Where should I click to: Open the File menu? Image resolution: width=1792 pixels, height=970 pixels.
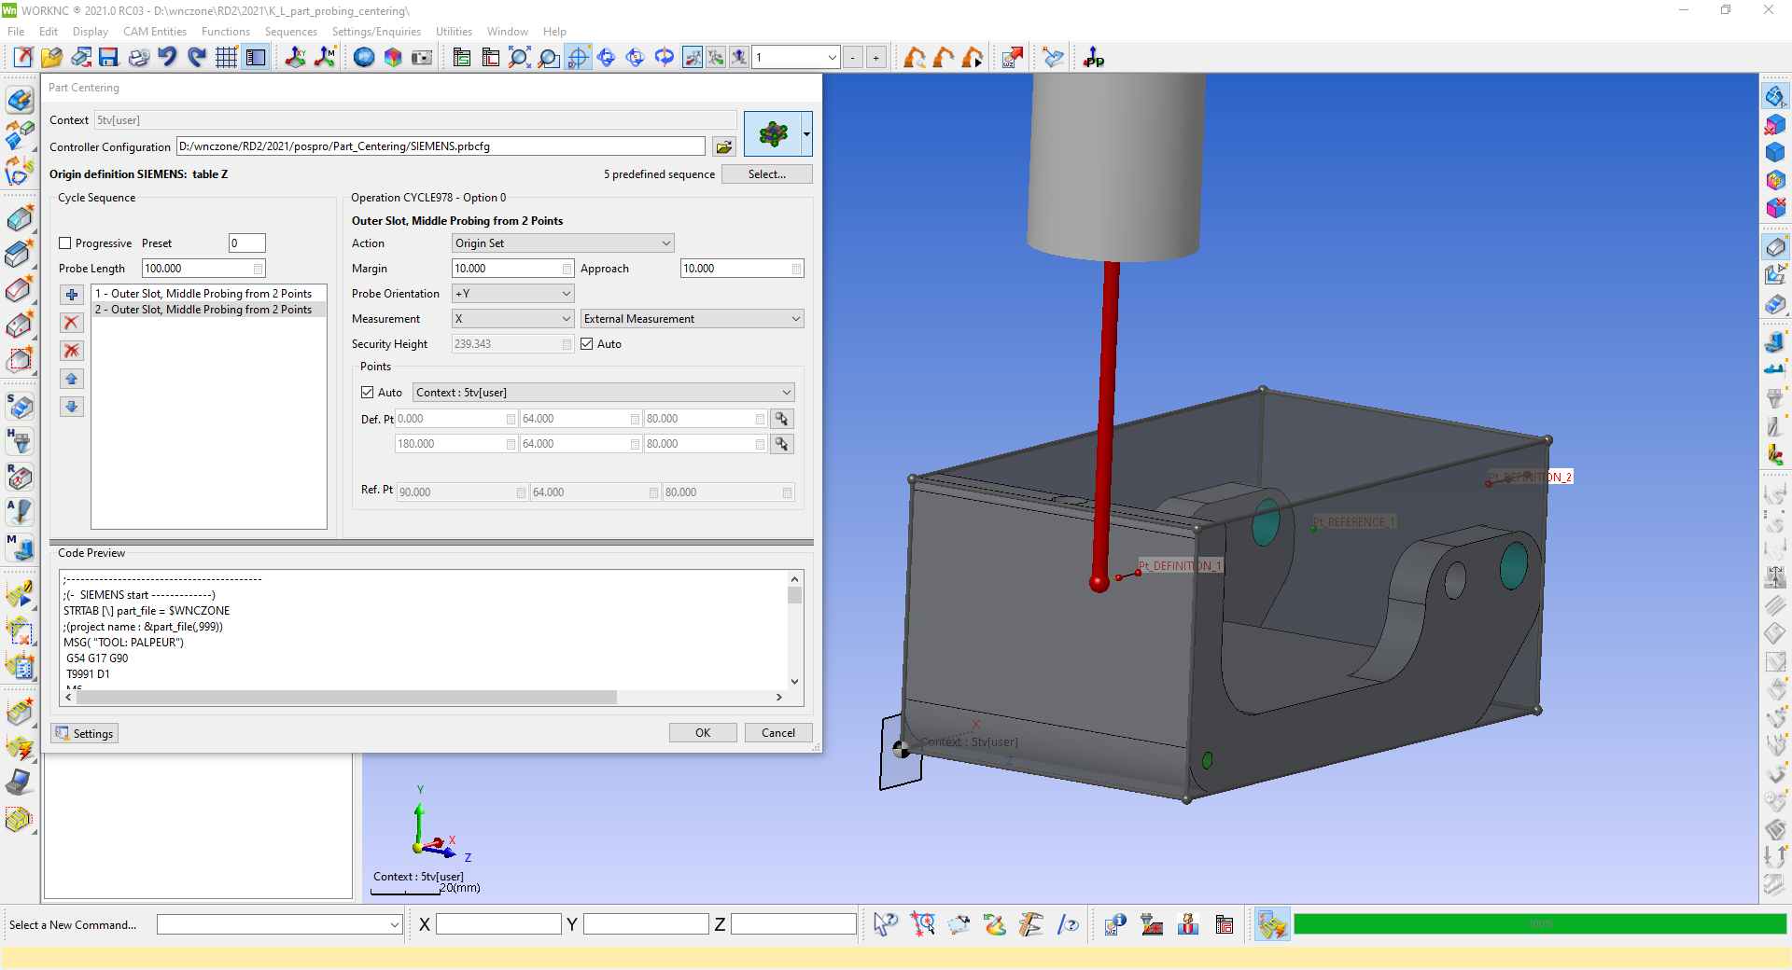point(16,32)
